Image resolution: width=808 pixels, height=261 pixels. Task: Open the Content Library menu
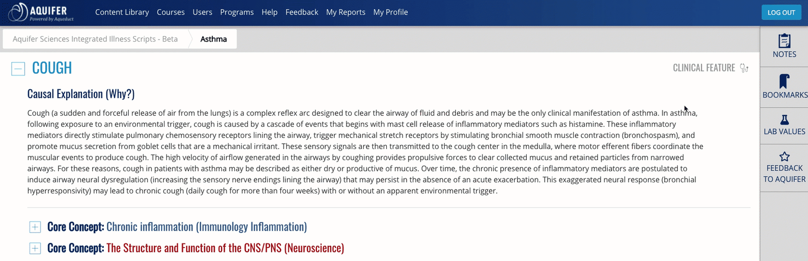coord(122,12)
